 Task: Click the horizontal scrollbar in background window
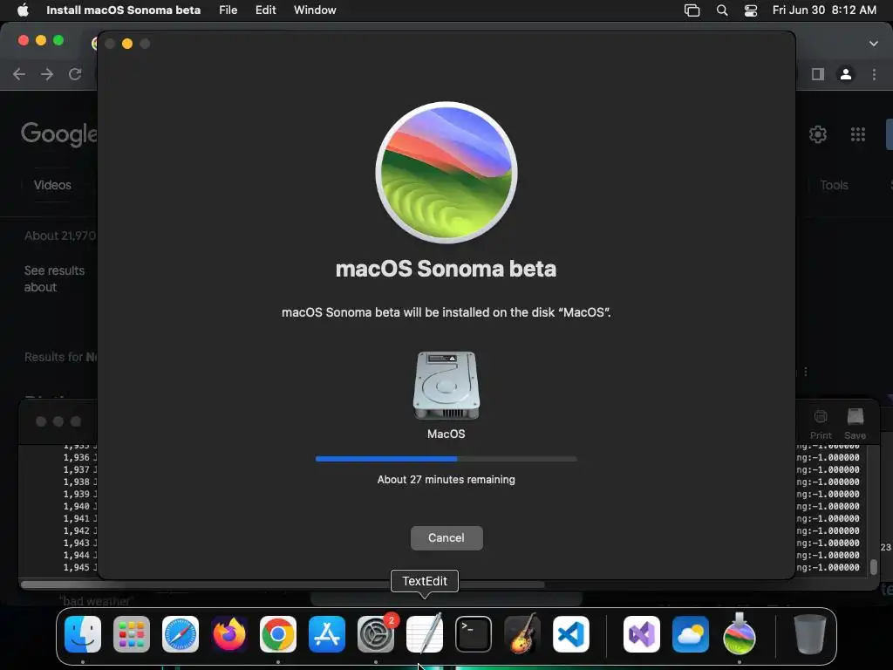point(282,584)
